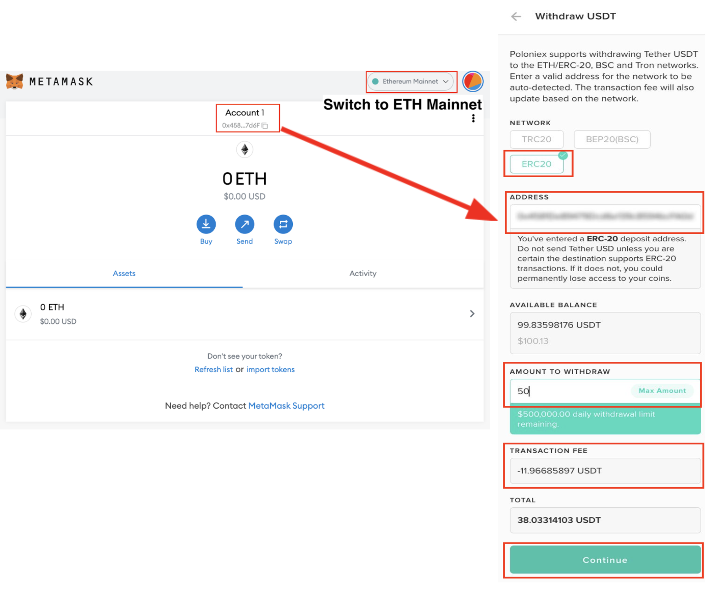Viewport: 725px width, 589px height.
Task: Click the ETH icon in assets row
Action: point(23,314)
